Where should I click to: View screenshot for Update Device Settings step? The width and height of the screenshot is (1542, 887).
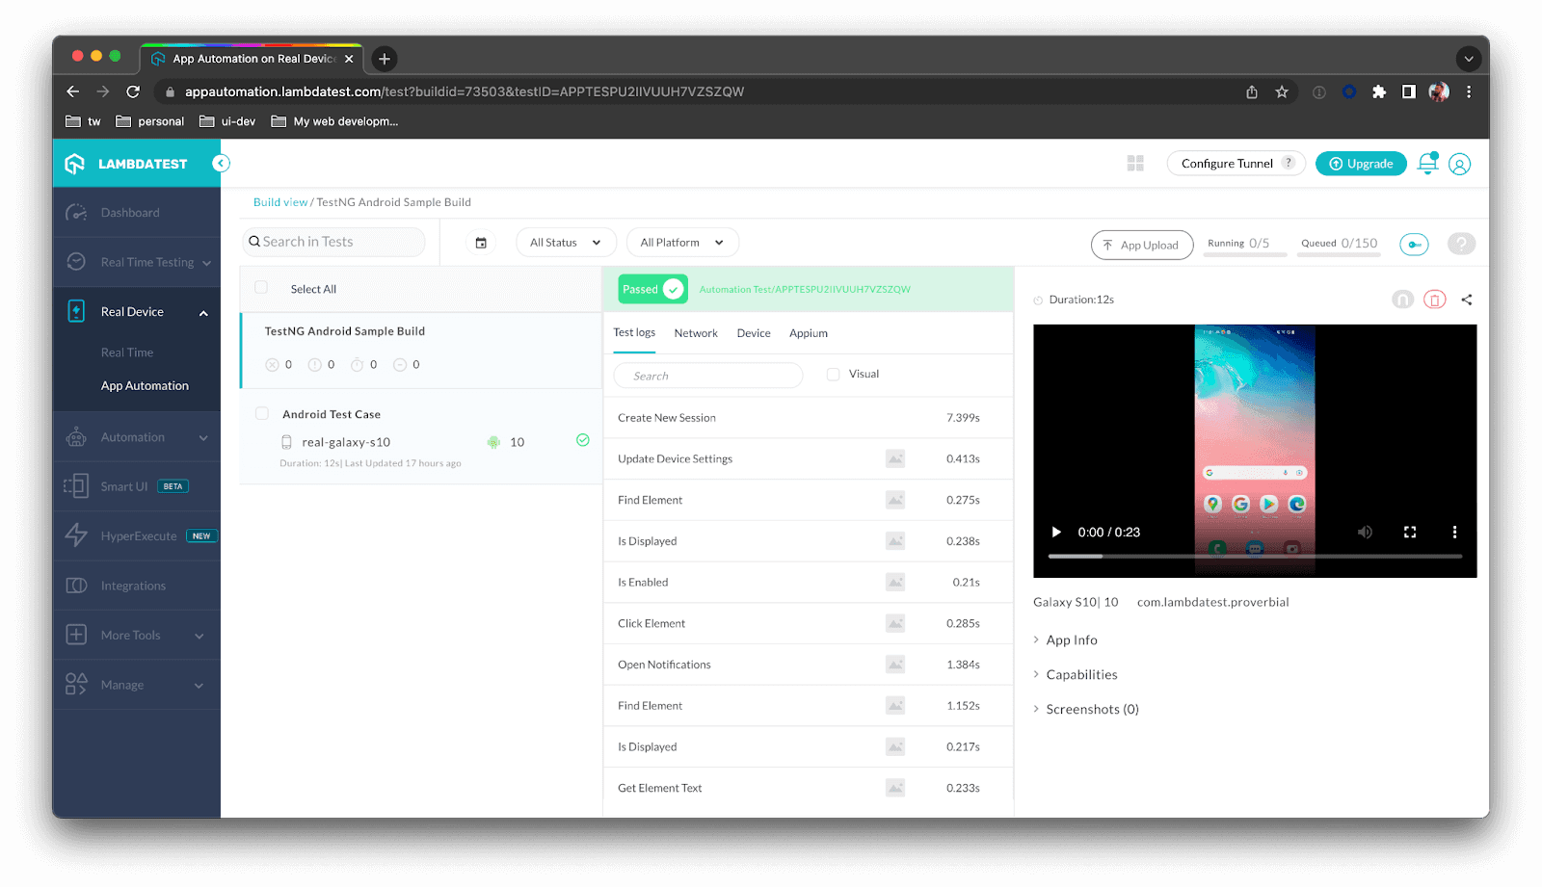pyautogui.click(x=895, y=458)
